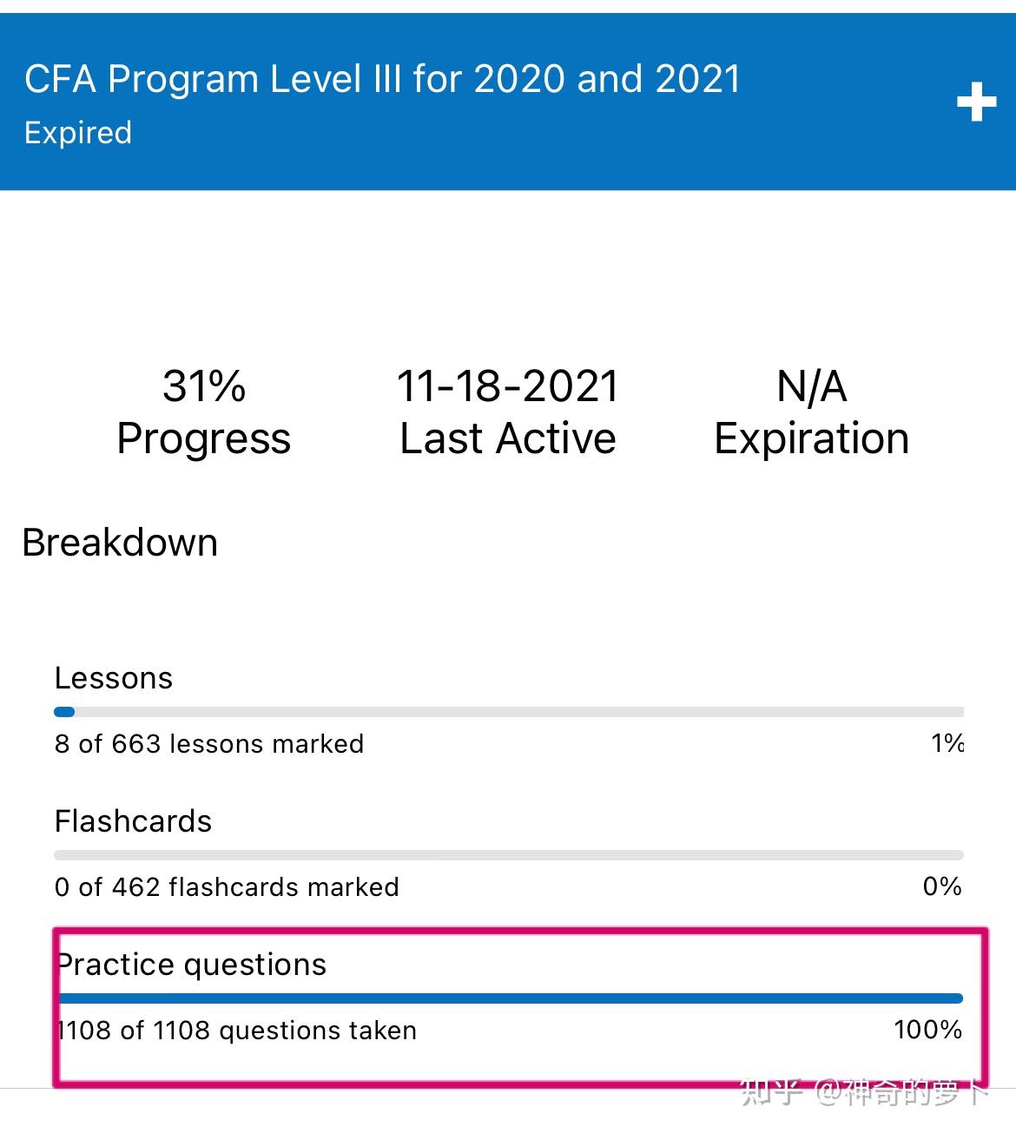The height and width of the screenshot is (1133, 1016).
Task: Tap the '8 of 663 lessons marked' link
Action: (208, 743)
